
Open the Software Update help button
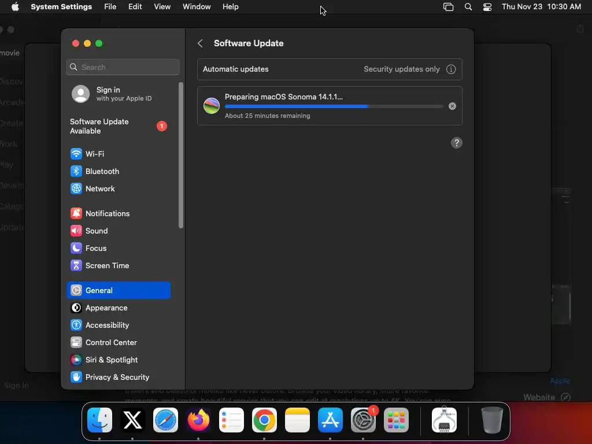tap(457, 143)
